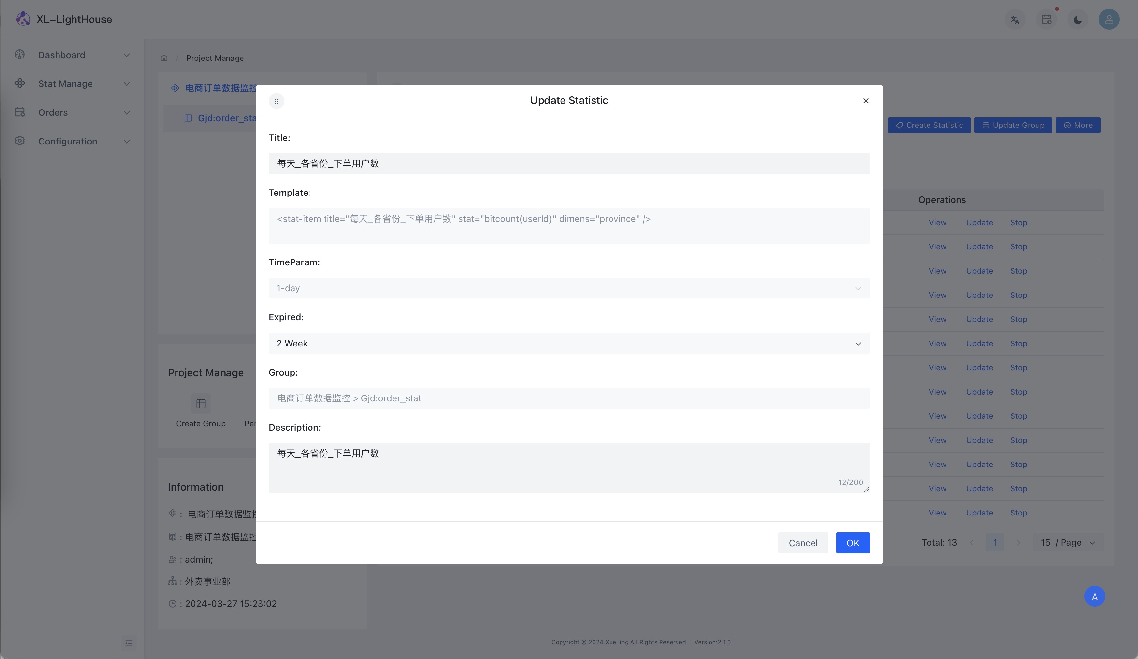This screenshot has width=1138, height=659.
Task: Open the 15 / Page size dropdown
Action: [x=1068, y=543]
